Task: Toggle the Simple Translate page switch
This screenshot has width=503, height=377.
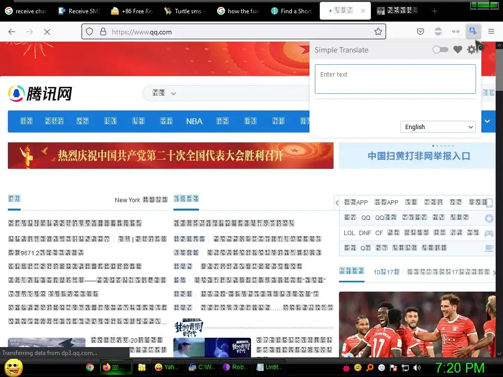Action: [x=440, y=50]
